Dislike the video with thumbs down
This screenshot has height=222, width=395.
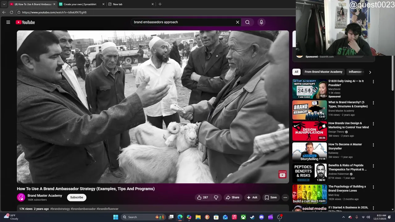(216, 197)
